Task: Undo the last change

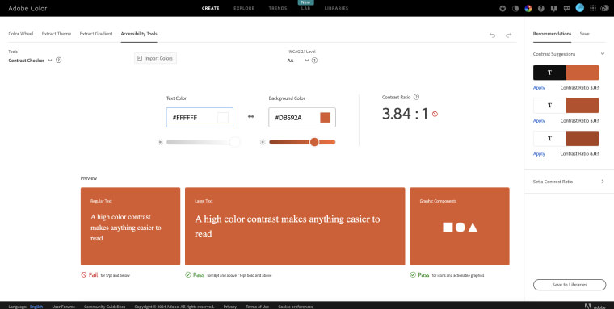Action: click(x=493, y=35)
